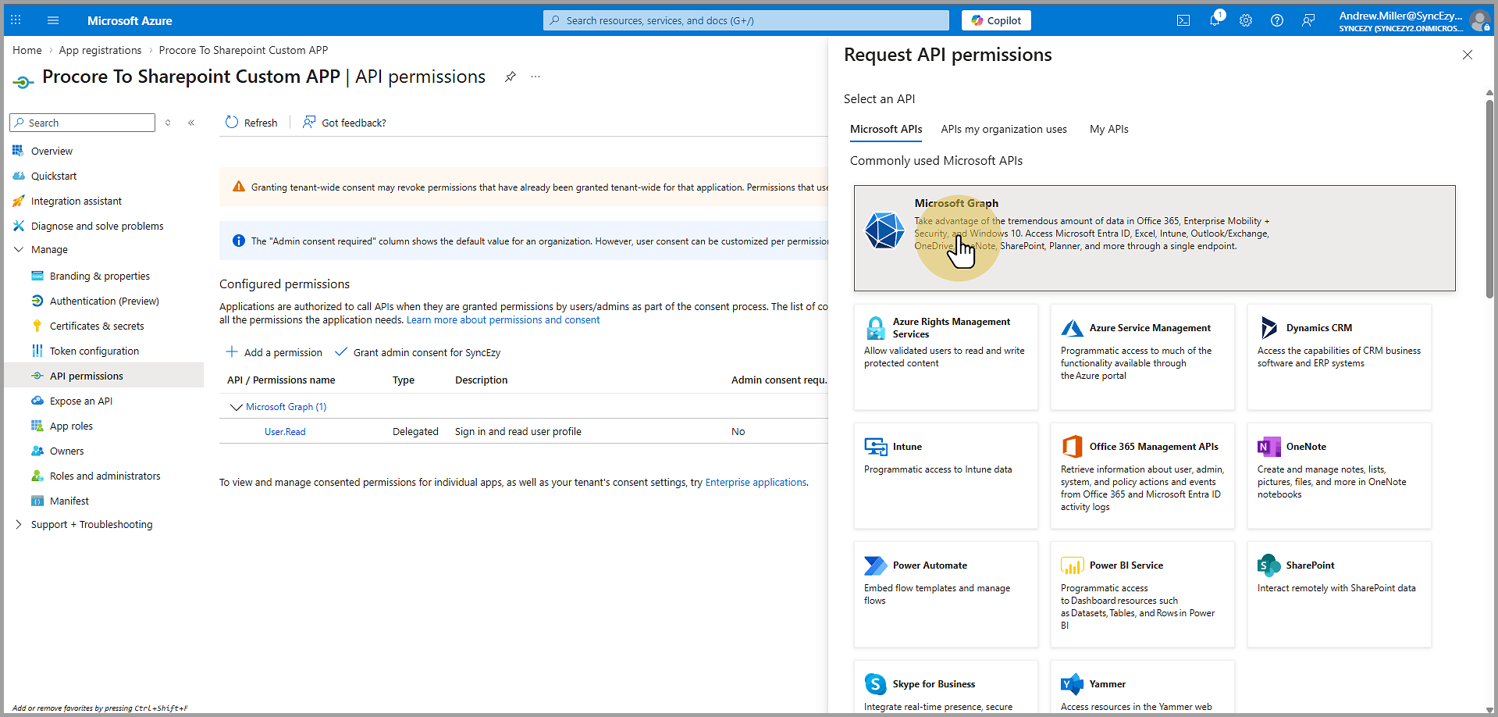This screenshot has width=1498, height=717.
Task: Open portal settings gear icon
Action: pyautogui.click(x=1246, y=21)
